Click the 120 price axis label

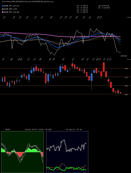126,69
